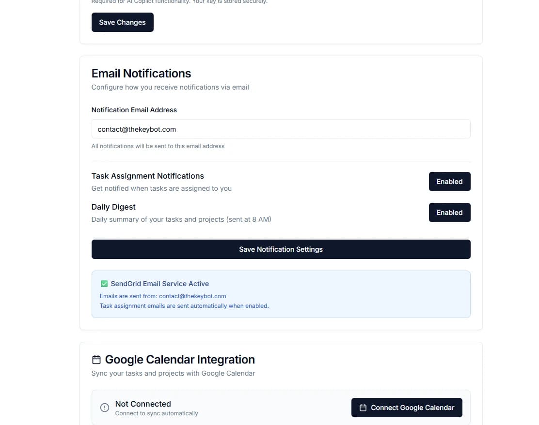Screen dimensions: 539x425
Task: Click the calendar icon beside Google Calendar Integration heading
Action: tap(95, 359)
